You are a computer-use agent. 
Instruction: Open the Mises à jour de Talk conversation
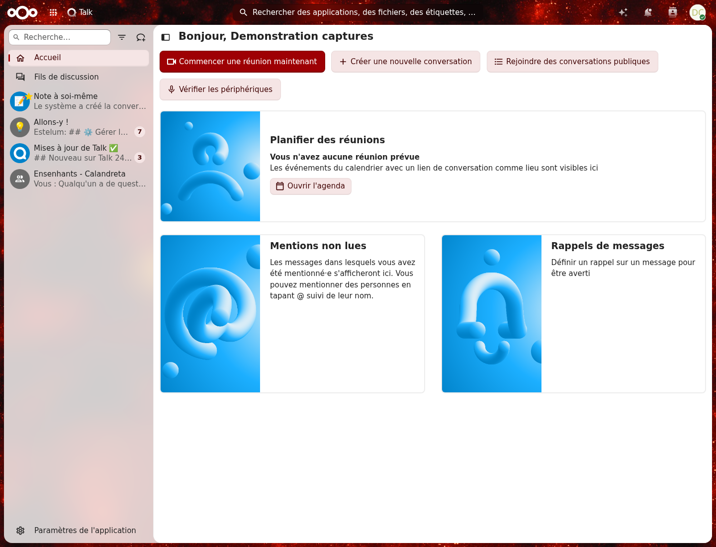(x=79, y=153)
